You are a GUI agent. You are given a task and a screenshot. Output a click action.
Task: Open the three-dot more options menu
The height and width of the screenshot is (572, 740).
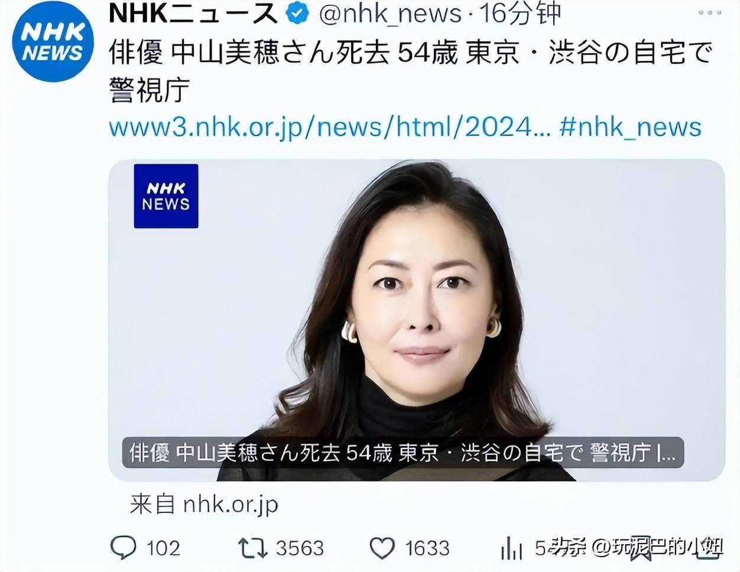(x=709, y=12)
